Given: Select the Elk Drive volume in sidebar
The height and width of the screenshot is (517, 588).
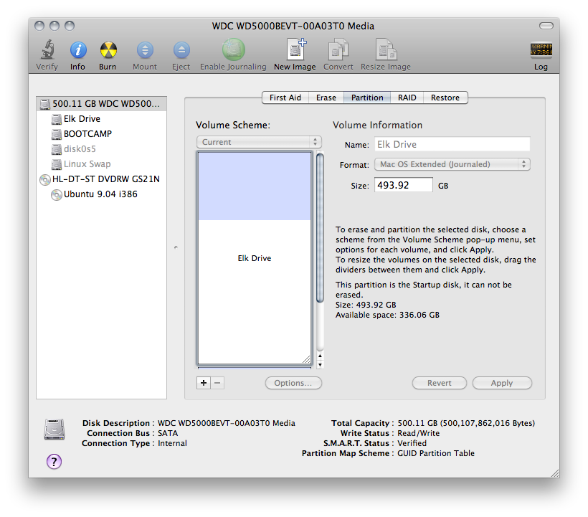Looking at the screenshot, I should [x=102, y=119].
